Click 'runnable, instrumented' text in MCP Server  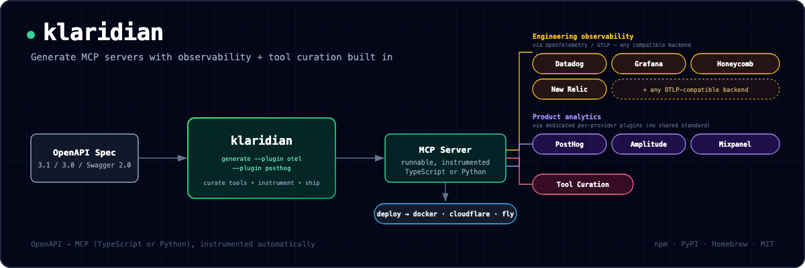tap(445, 163)
